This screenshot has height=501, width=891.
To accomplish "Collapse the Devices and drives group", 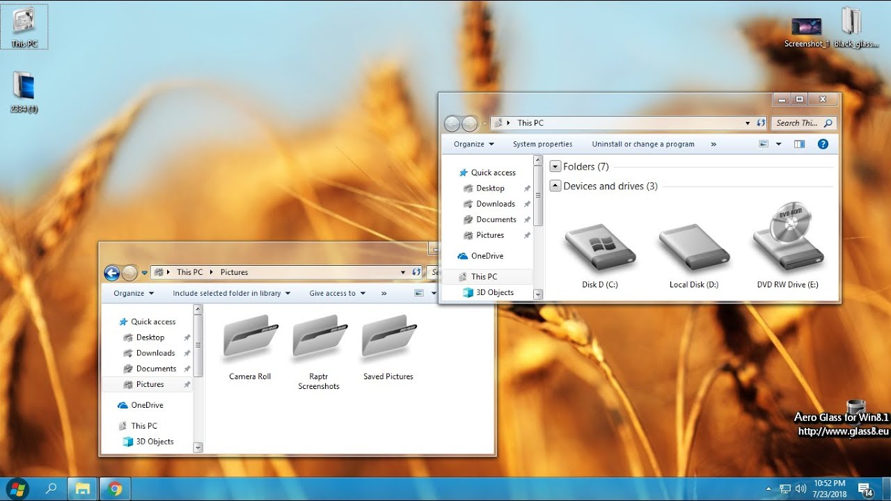I will click(555, 186).
